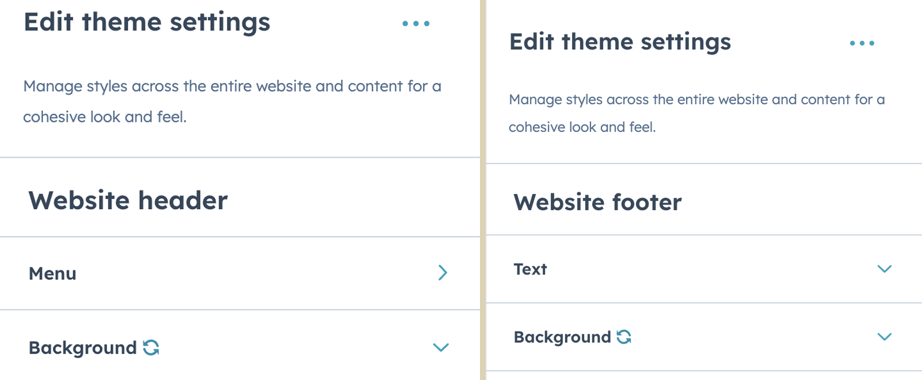Click the vertical divider between the two panels
Image resolution: width=922 pixels, height=380 pixels.
click(483, 190)
